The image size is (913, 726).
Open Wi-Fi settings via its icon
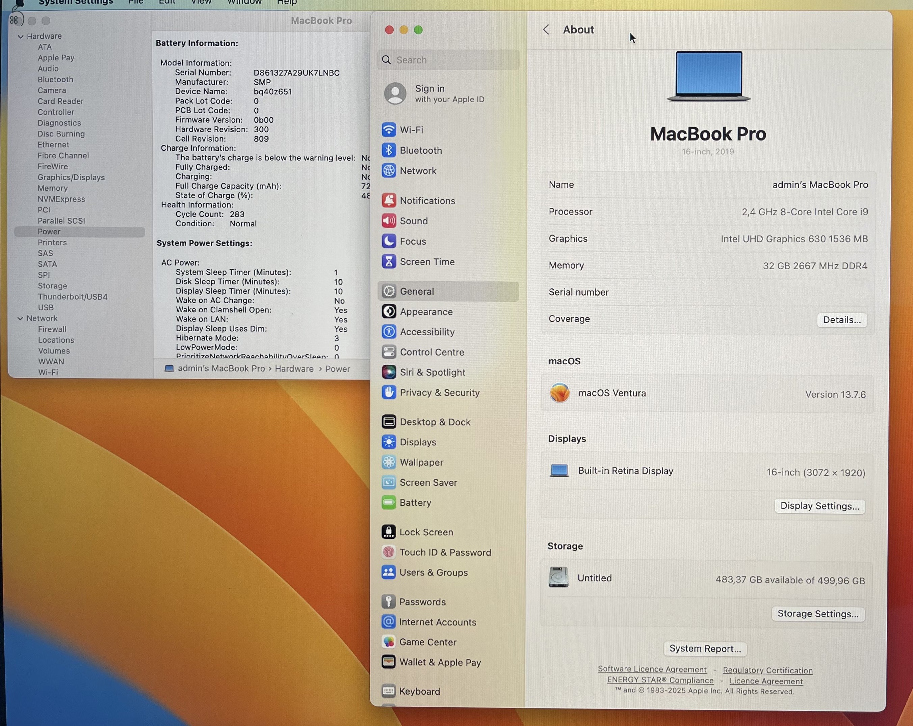click(389, 130)
